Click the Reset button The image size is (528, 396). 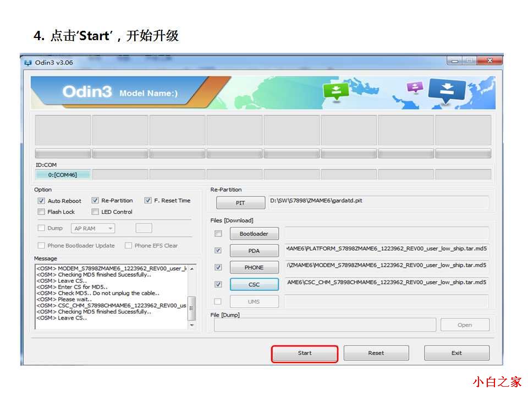376,353
